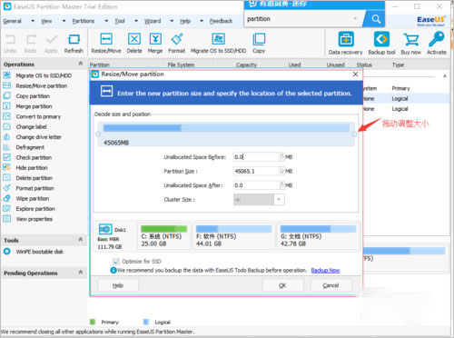454x338 pixels.
Task: Click the OK button in dialog
Action: pyautogui.click(x=282, y=285)
